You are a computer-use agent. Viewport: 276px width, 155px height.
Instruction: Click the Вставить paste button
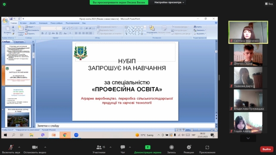click(x=7, y=30)
